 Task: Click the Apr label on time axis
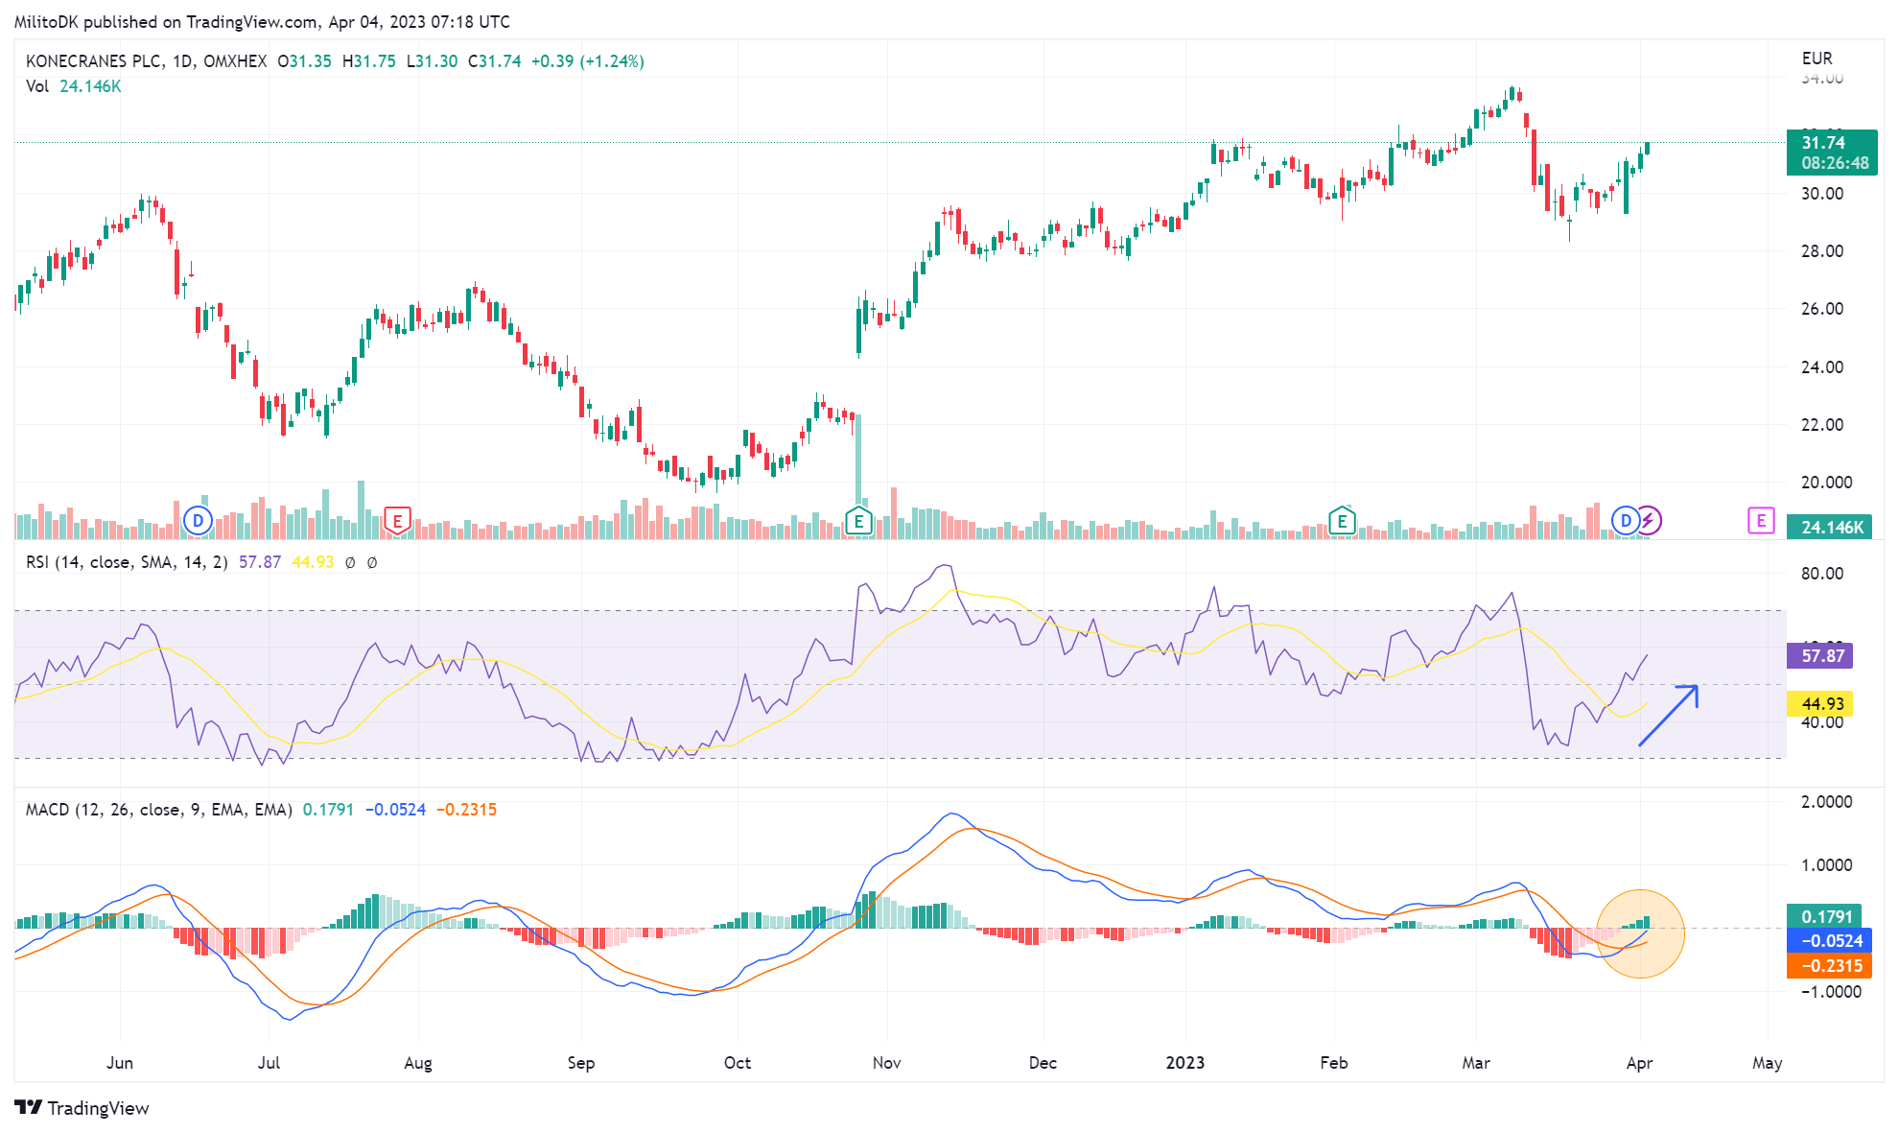[1640, 1063]
